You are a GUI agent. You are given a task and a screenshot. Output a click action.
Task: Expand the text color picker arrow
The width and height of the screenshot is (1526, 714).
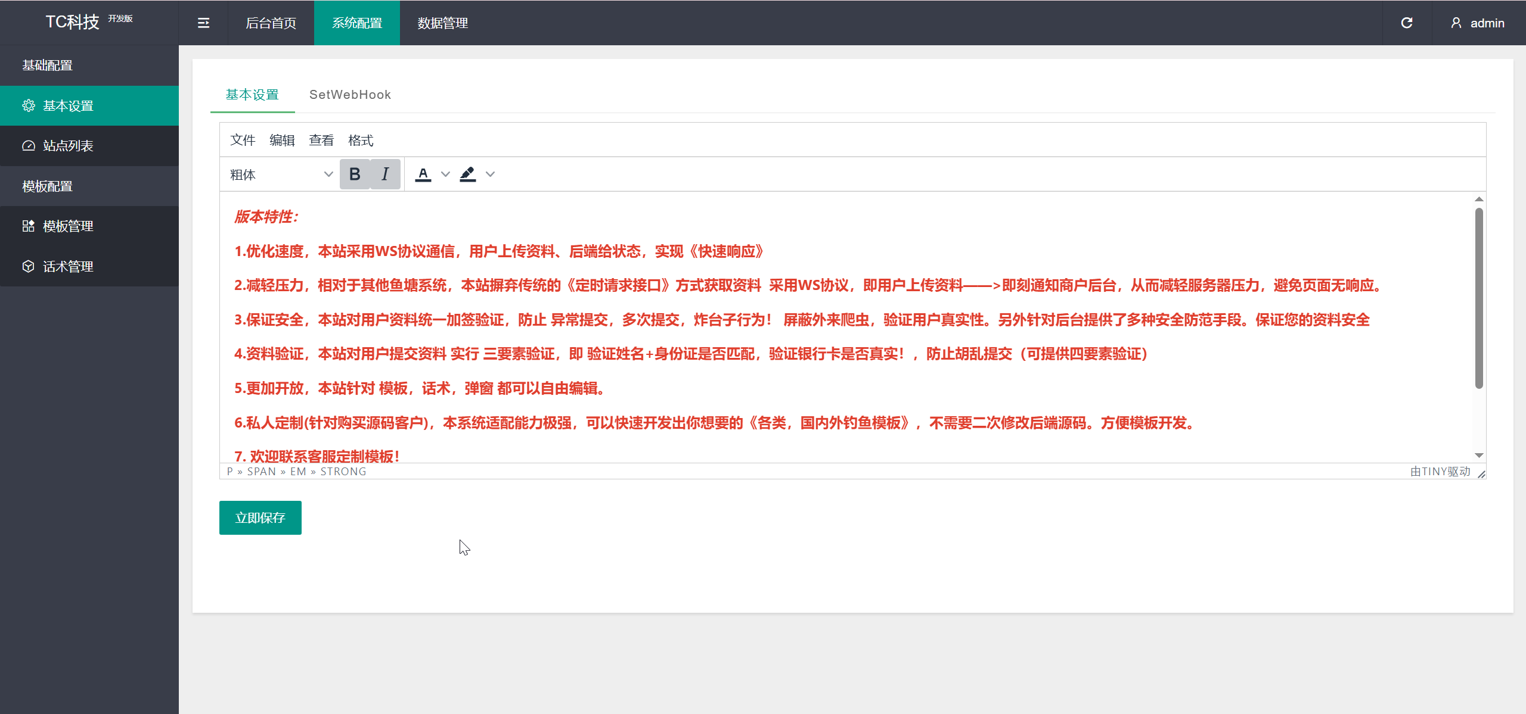pos(445,174)
